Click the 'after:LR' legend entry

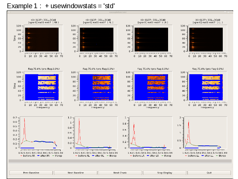coord(153,156)
